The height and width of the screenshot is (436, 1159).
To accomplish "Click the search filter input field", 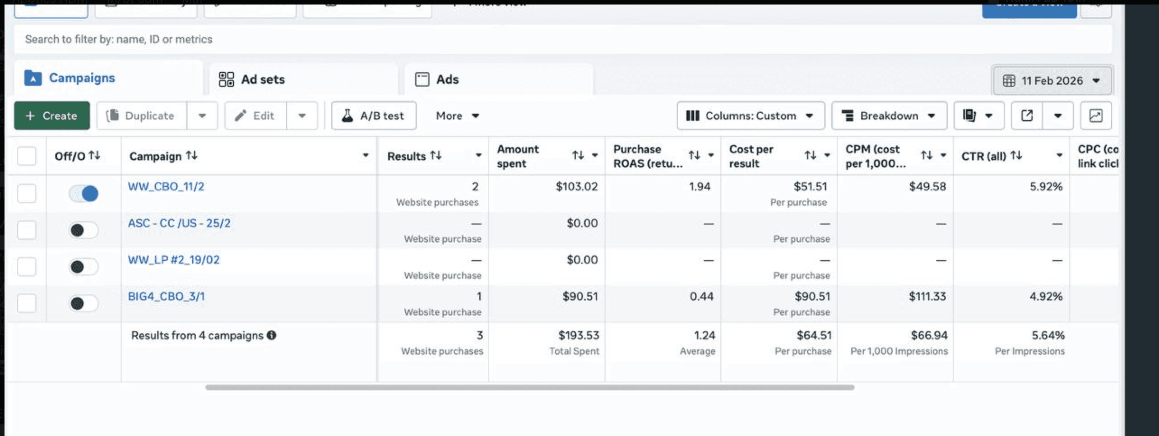I will (563, 39).
